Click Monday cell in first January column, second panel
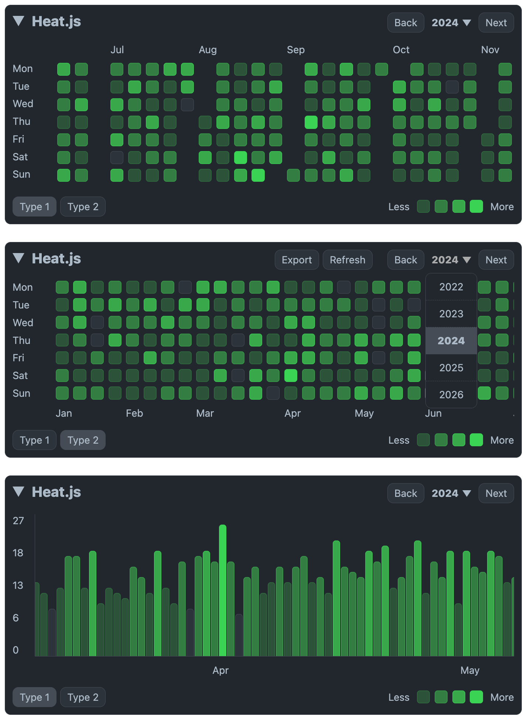Screen dimensions: 527x720 click(x=62, y=287)
